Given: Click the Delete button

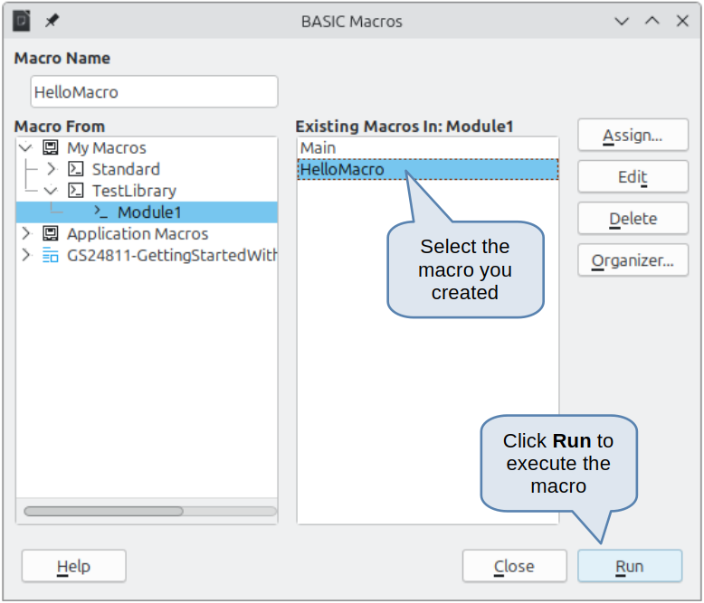Looking at the screenshot, I should point(633,219).
